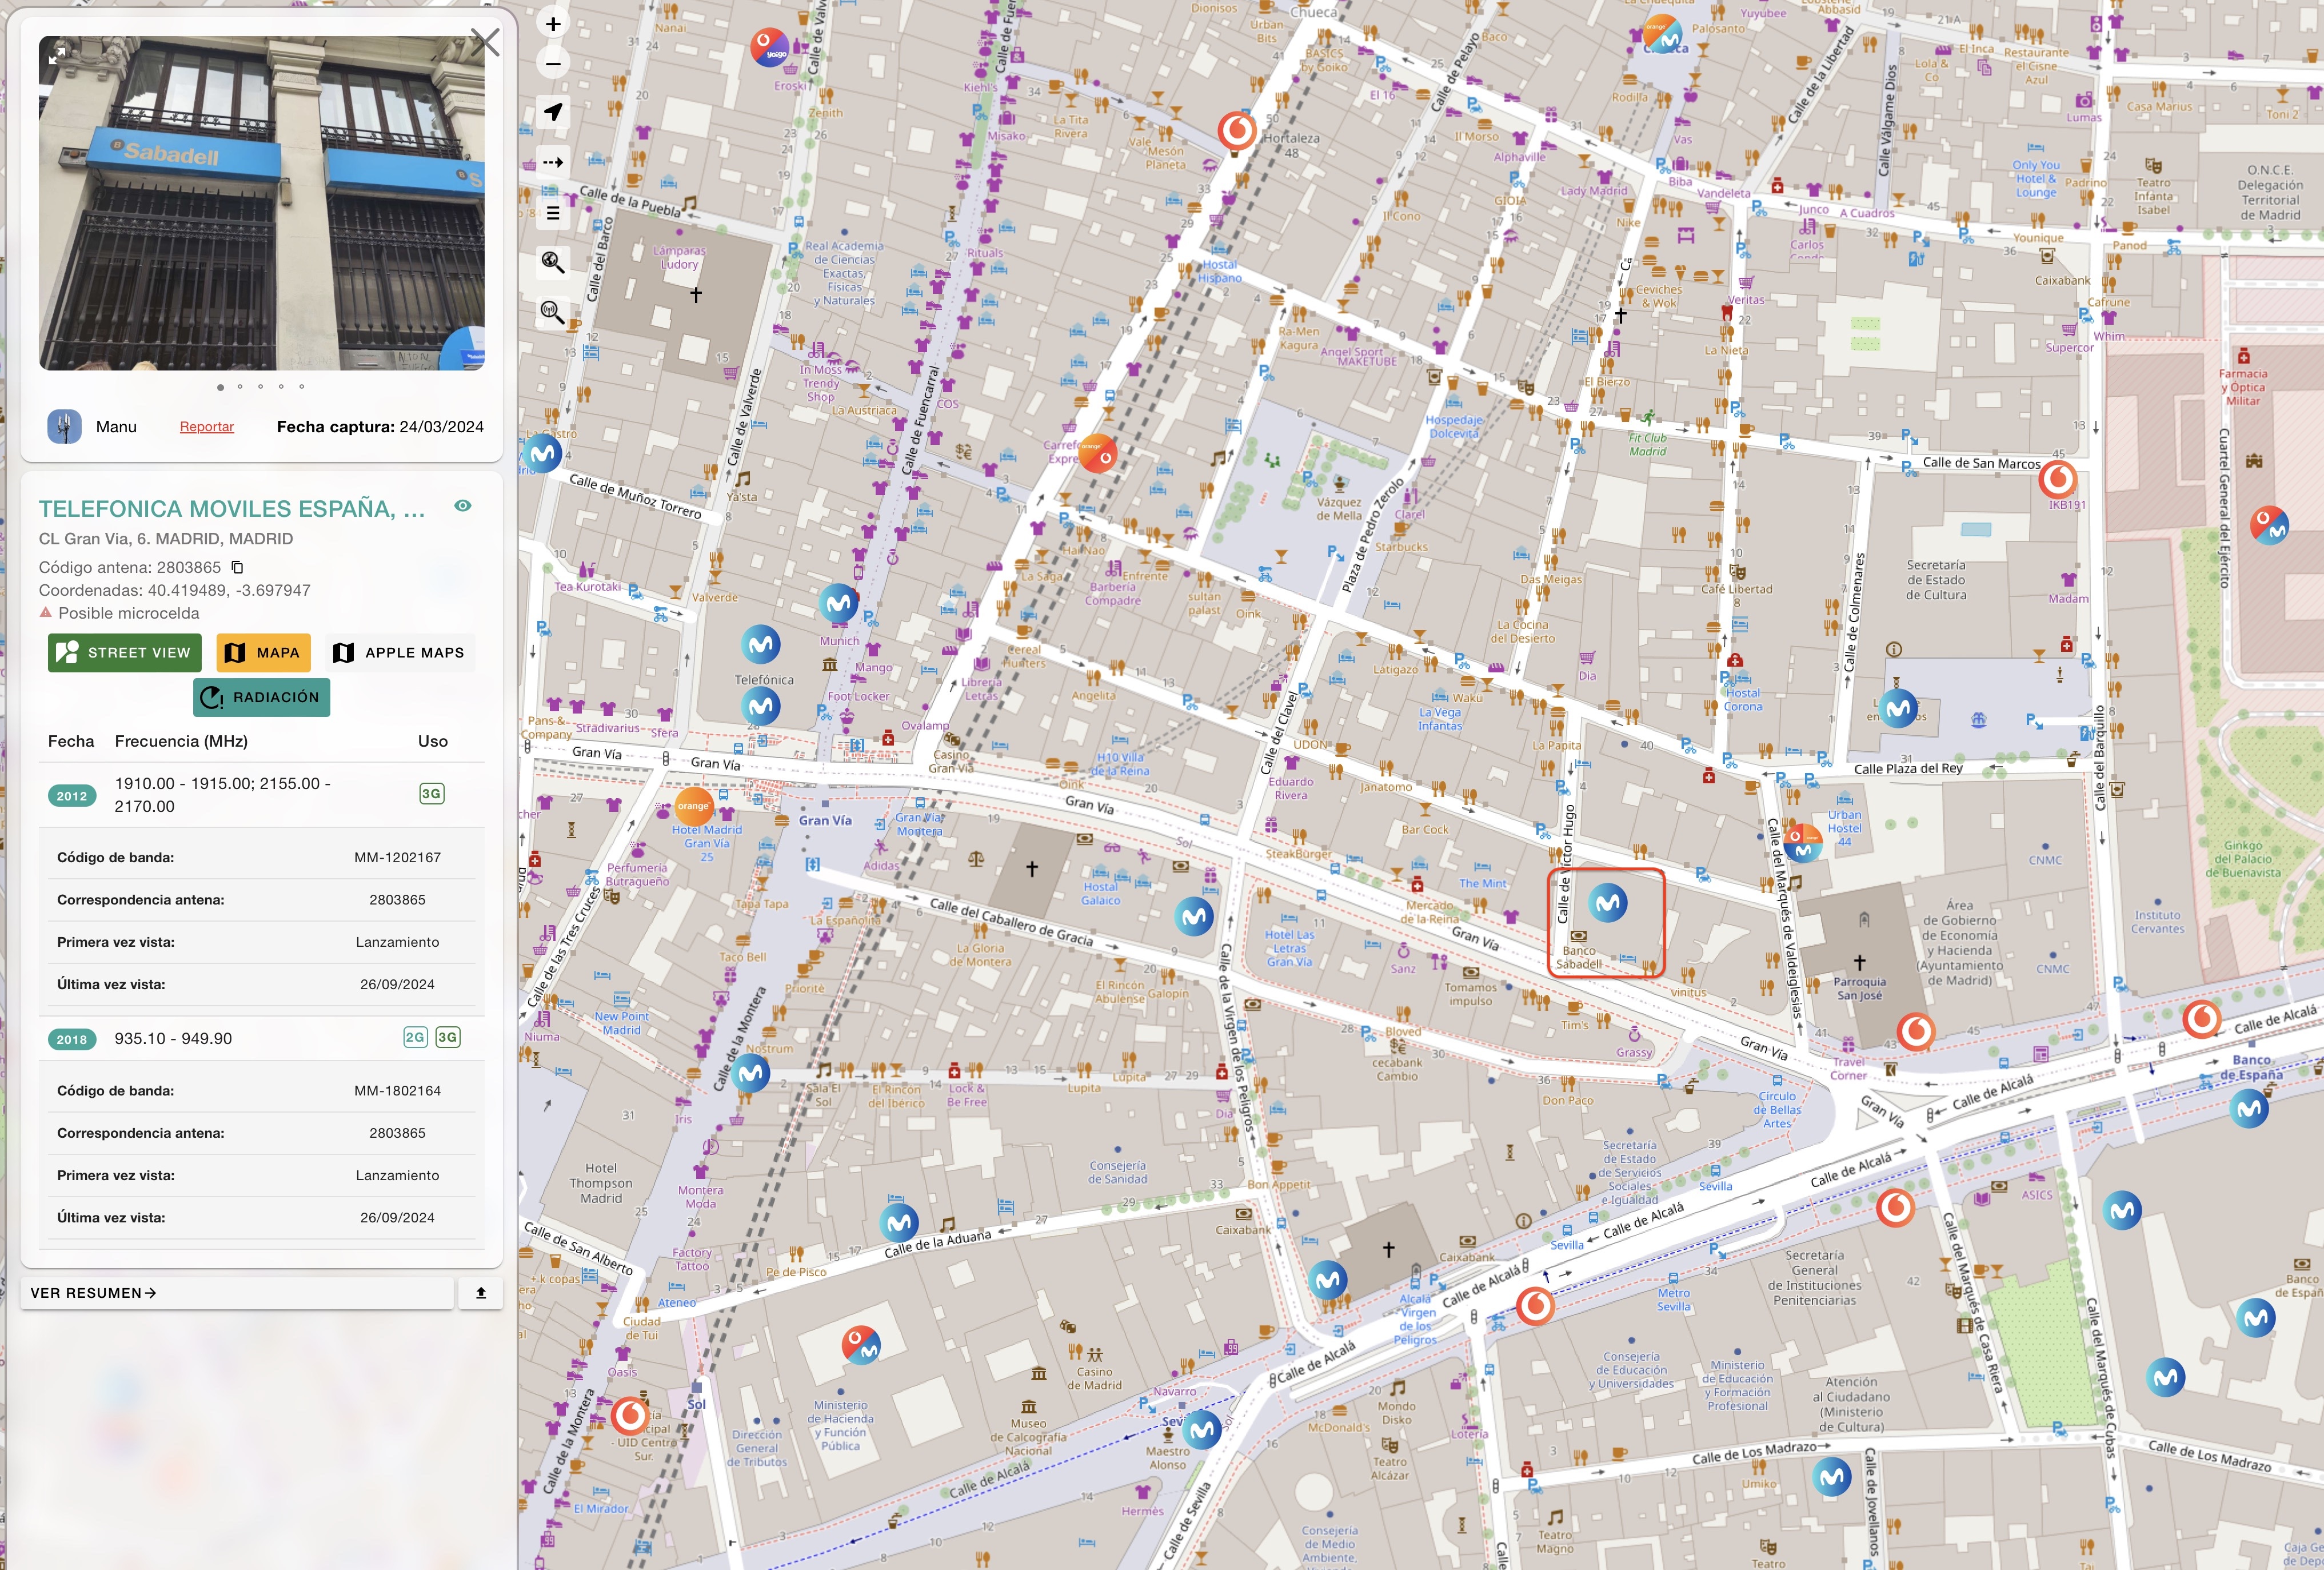The image size is (2324, 1570).
Task: Open the globe magnifier location search
Action: tap(553, 262)
